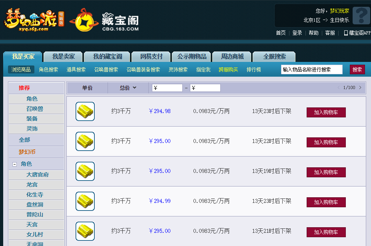Click the 梦幻西游 game logo

[34, 20]
